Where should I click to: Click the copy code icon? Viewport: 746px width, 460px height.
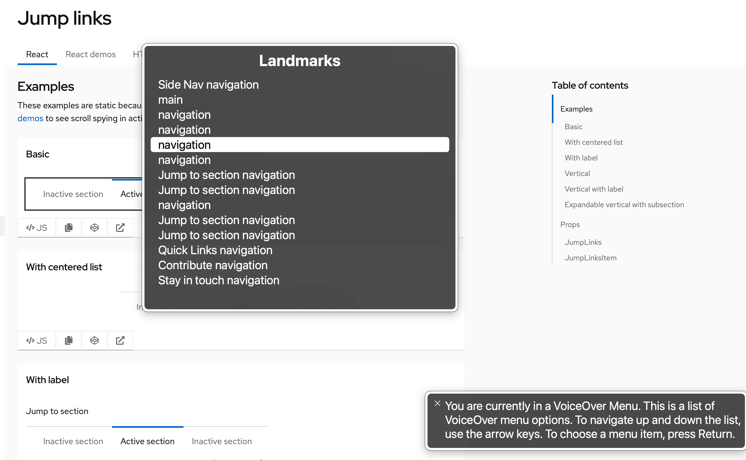(x=68, y=227)
